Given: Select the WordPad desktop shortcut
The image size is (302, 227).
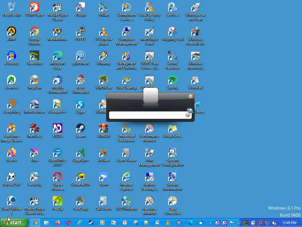Looking at the screenshot, I should click(195, 82).
